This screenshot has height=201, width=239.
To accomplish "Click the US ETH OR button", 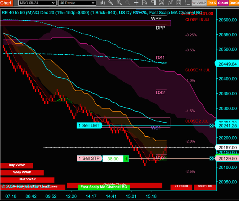I will pos(181,187).
